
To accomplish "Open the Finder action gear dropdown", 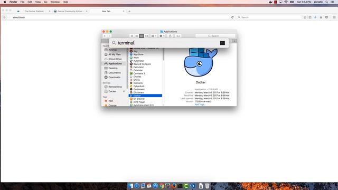I will pyautogui.click(x=162, y=36).
